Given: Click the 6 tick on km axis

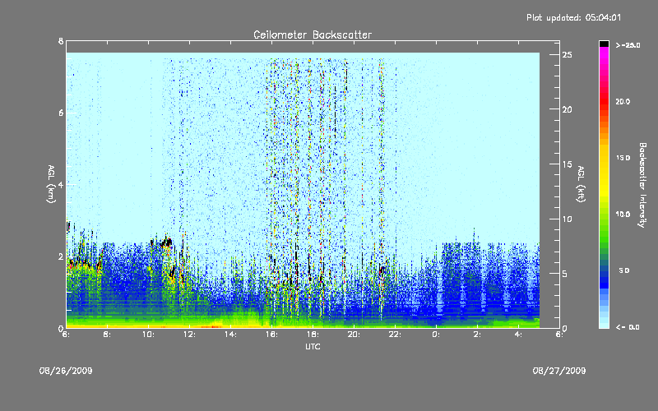Looking at the screenshot, I should pyautogui.click(x=61, y=113).
